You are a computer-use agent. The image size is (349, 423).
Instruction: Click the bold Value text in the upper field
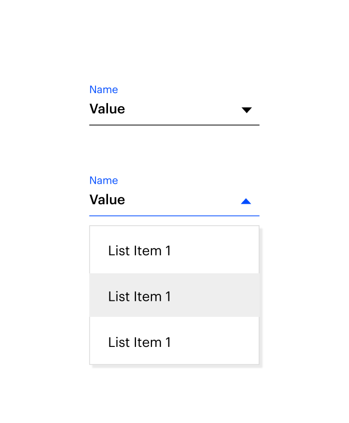coord(107,109)
